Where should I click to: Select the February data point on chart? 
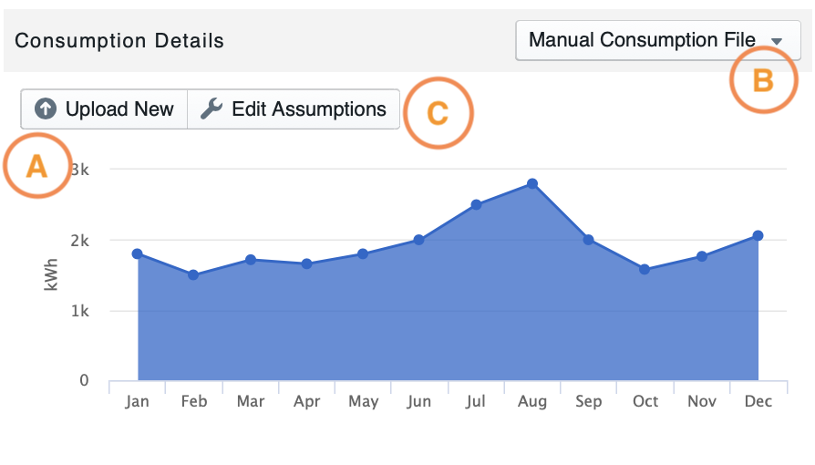coord(193,274)
